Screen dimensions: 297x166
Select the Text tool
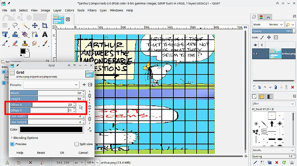45,34
